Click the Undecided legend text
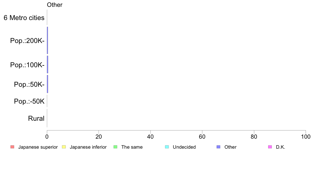This screenshot has height=194, width=313. coord(184,147)
